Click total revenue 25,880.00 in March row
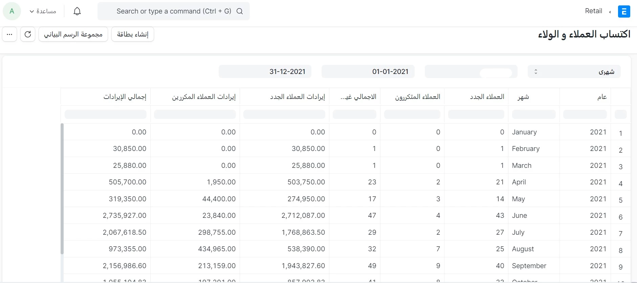This screenshot has width=637, height=283. (107, 165)
